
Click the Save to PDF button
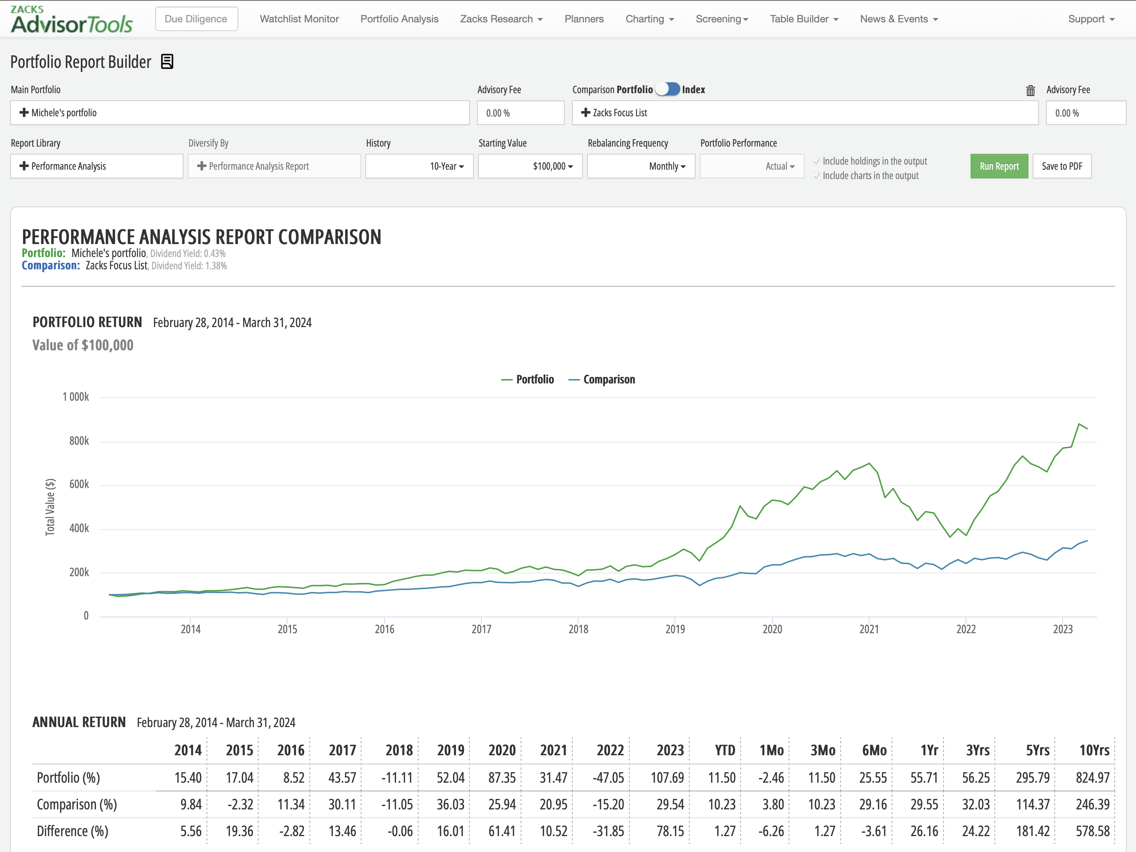[1062, 166]
